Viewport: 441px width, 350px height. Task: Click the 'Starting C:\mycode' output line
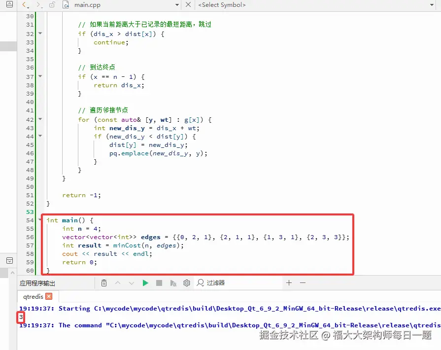[230, 309]
